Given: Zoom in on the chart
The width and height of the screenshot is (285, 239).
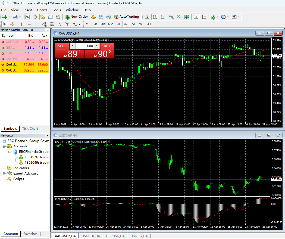Looking at the screenshot, I should [171, 17].
